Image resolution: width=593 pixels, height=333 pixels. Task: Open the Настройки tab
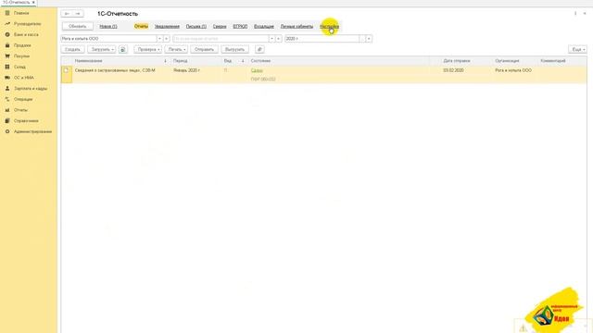pos(329,27)
